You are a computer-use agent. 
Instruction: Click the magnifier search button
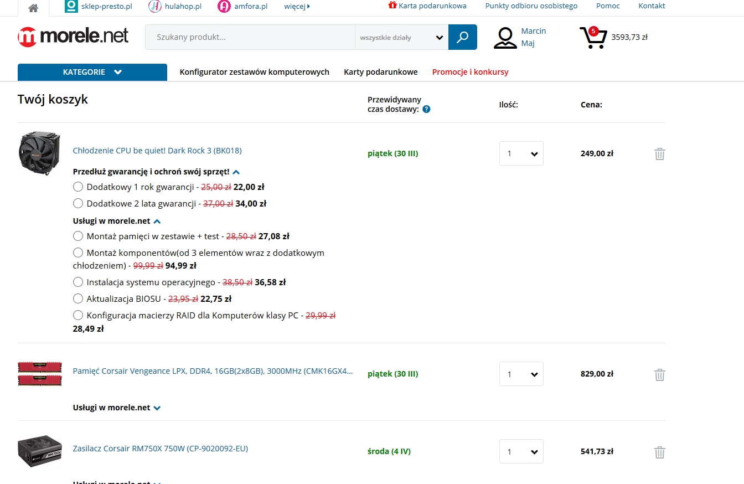462,37
